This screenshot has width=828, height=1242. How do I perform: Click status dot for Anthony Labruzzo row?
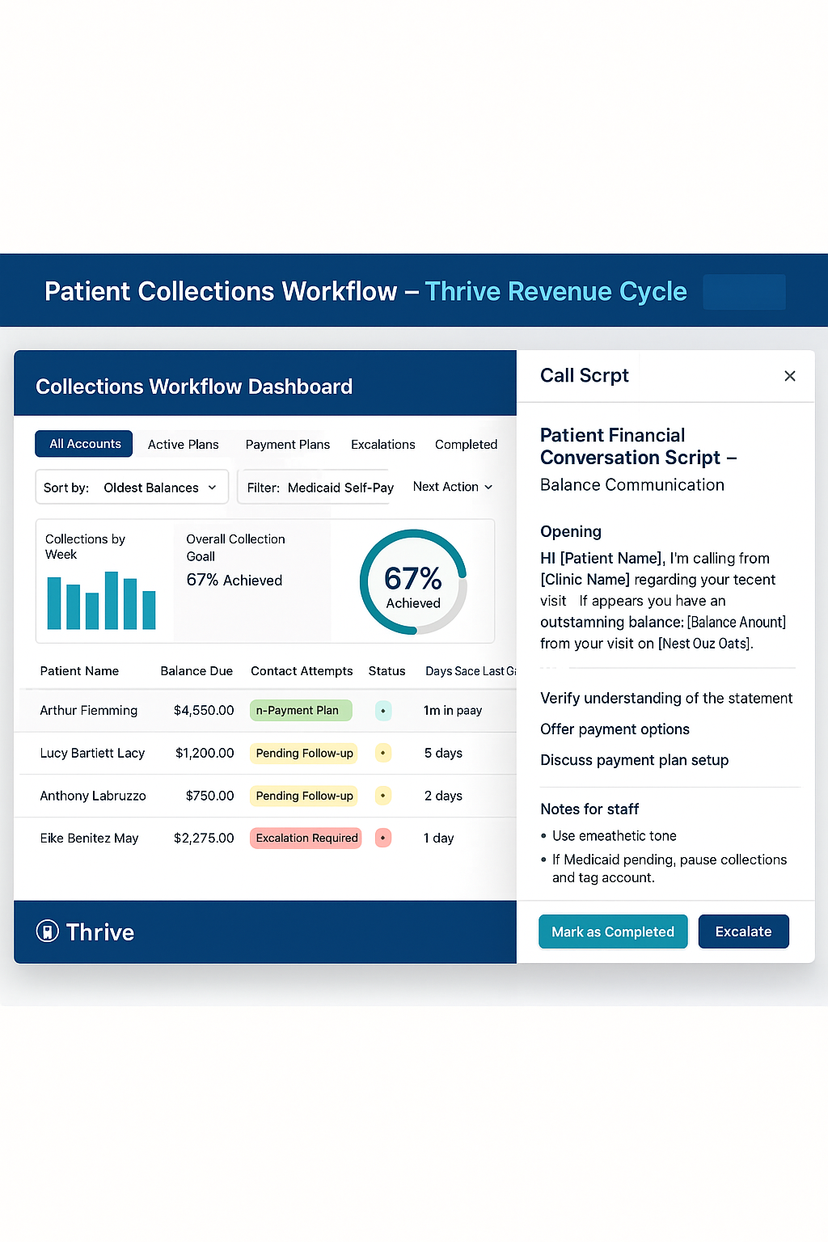point(383,796)
